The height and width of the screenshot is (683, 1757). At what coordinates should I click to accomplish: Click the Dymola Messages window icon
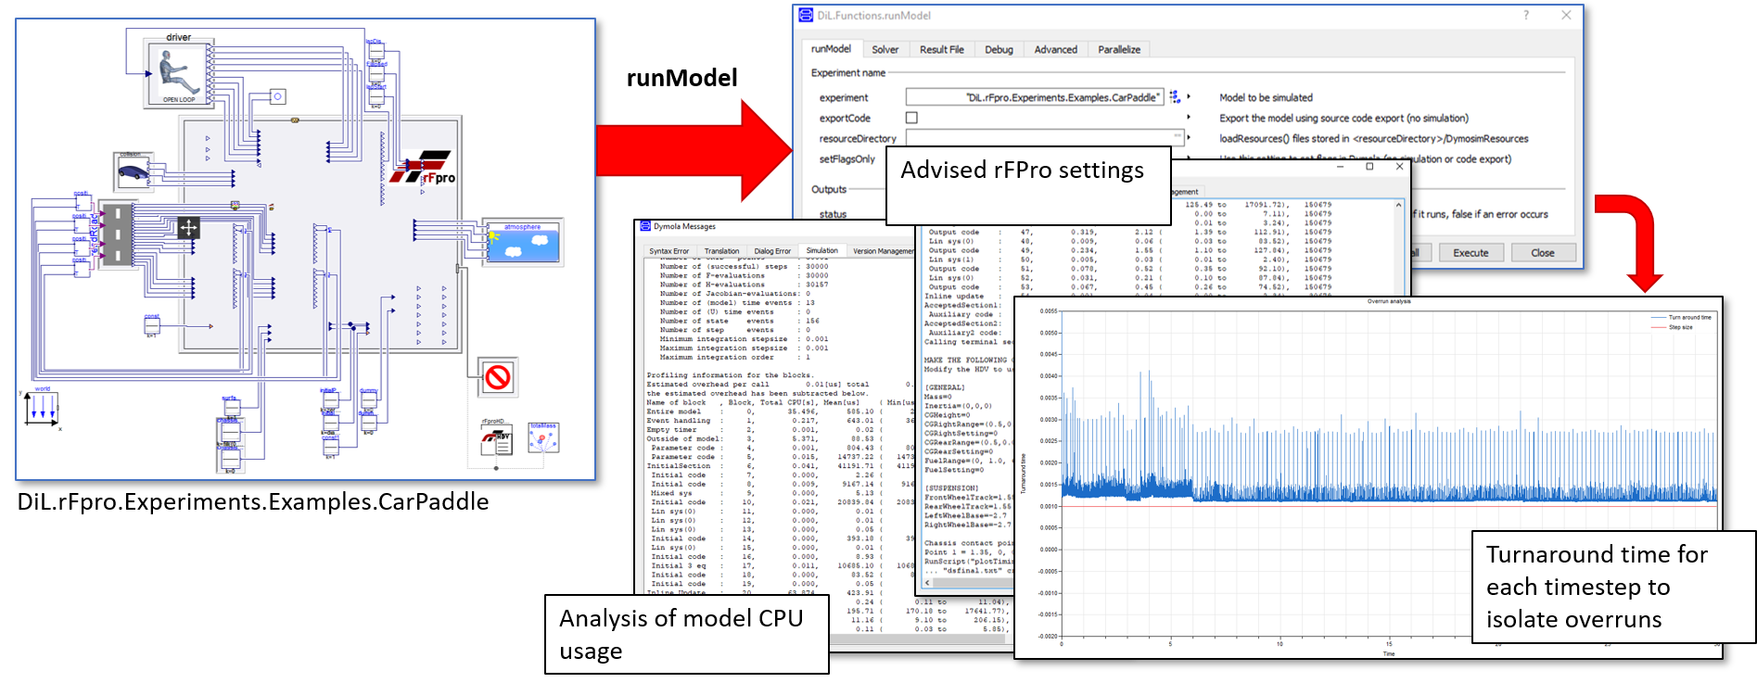coord(644,226)
